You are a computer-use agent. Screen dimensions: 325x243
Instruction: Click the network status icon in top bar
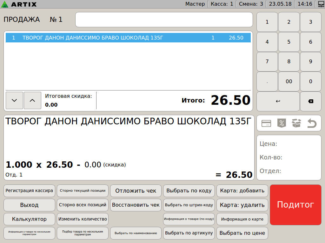click(x=320, y=4)
